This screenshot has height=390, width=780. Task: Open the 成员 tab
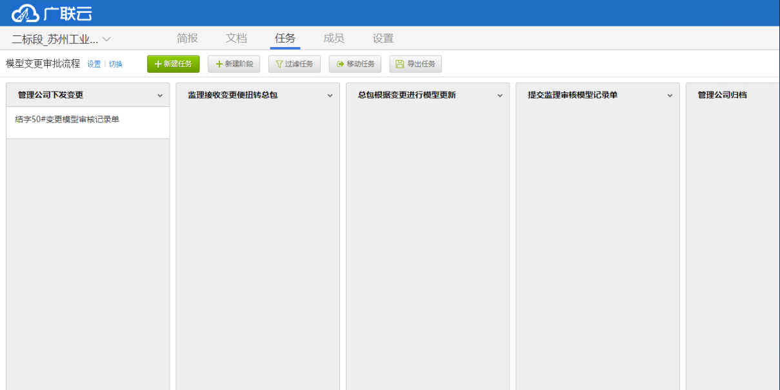point(334,38)
